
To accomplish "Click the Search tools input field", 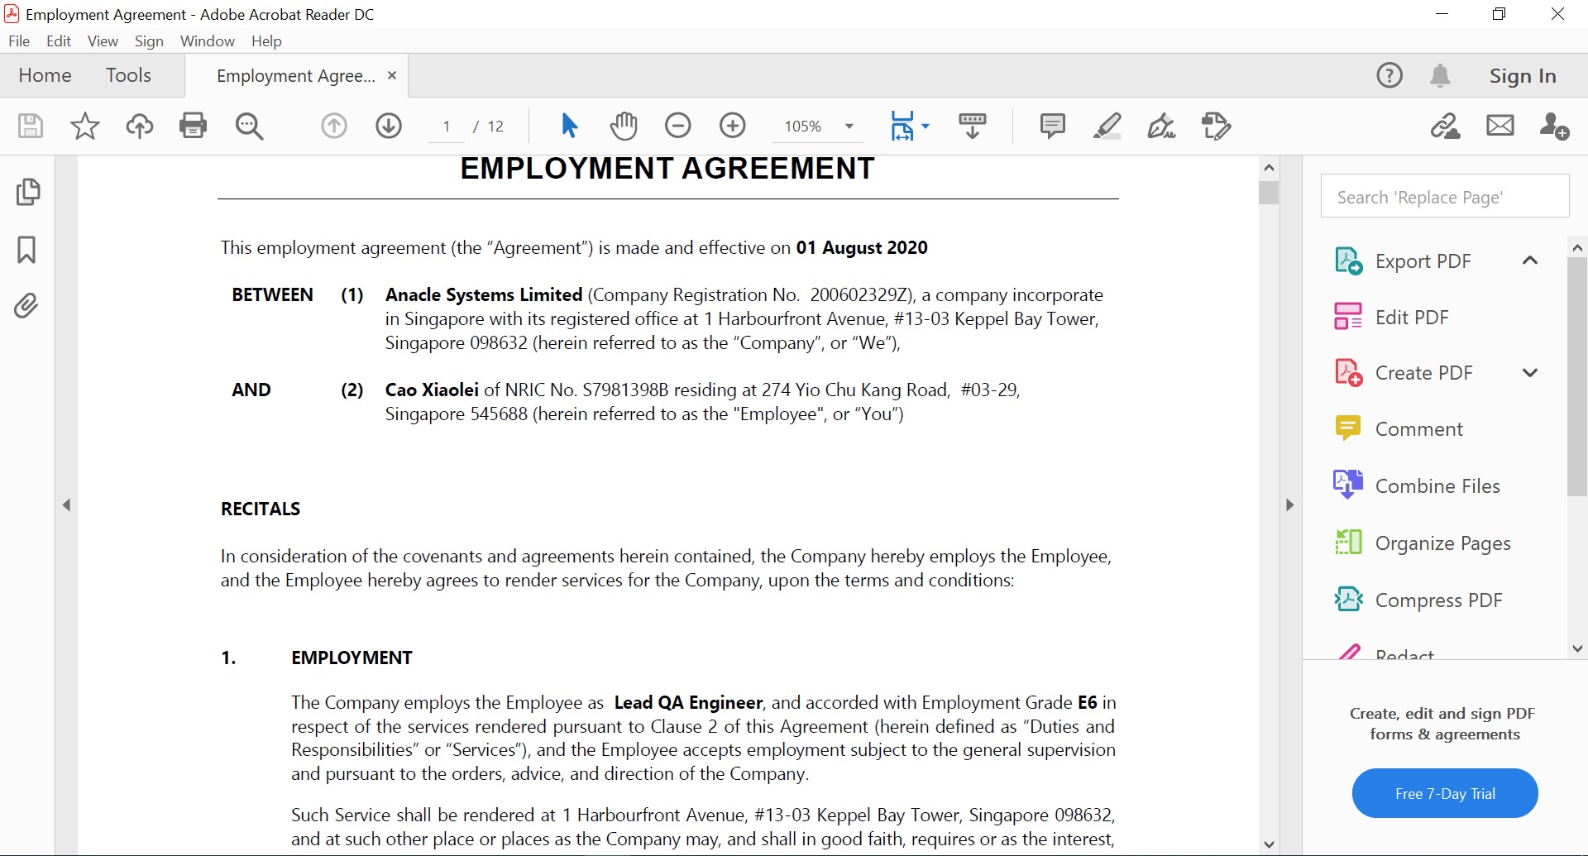I will [1445, 196].
